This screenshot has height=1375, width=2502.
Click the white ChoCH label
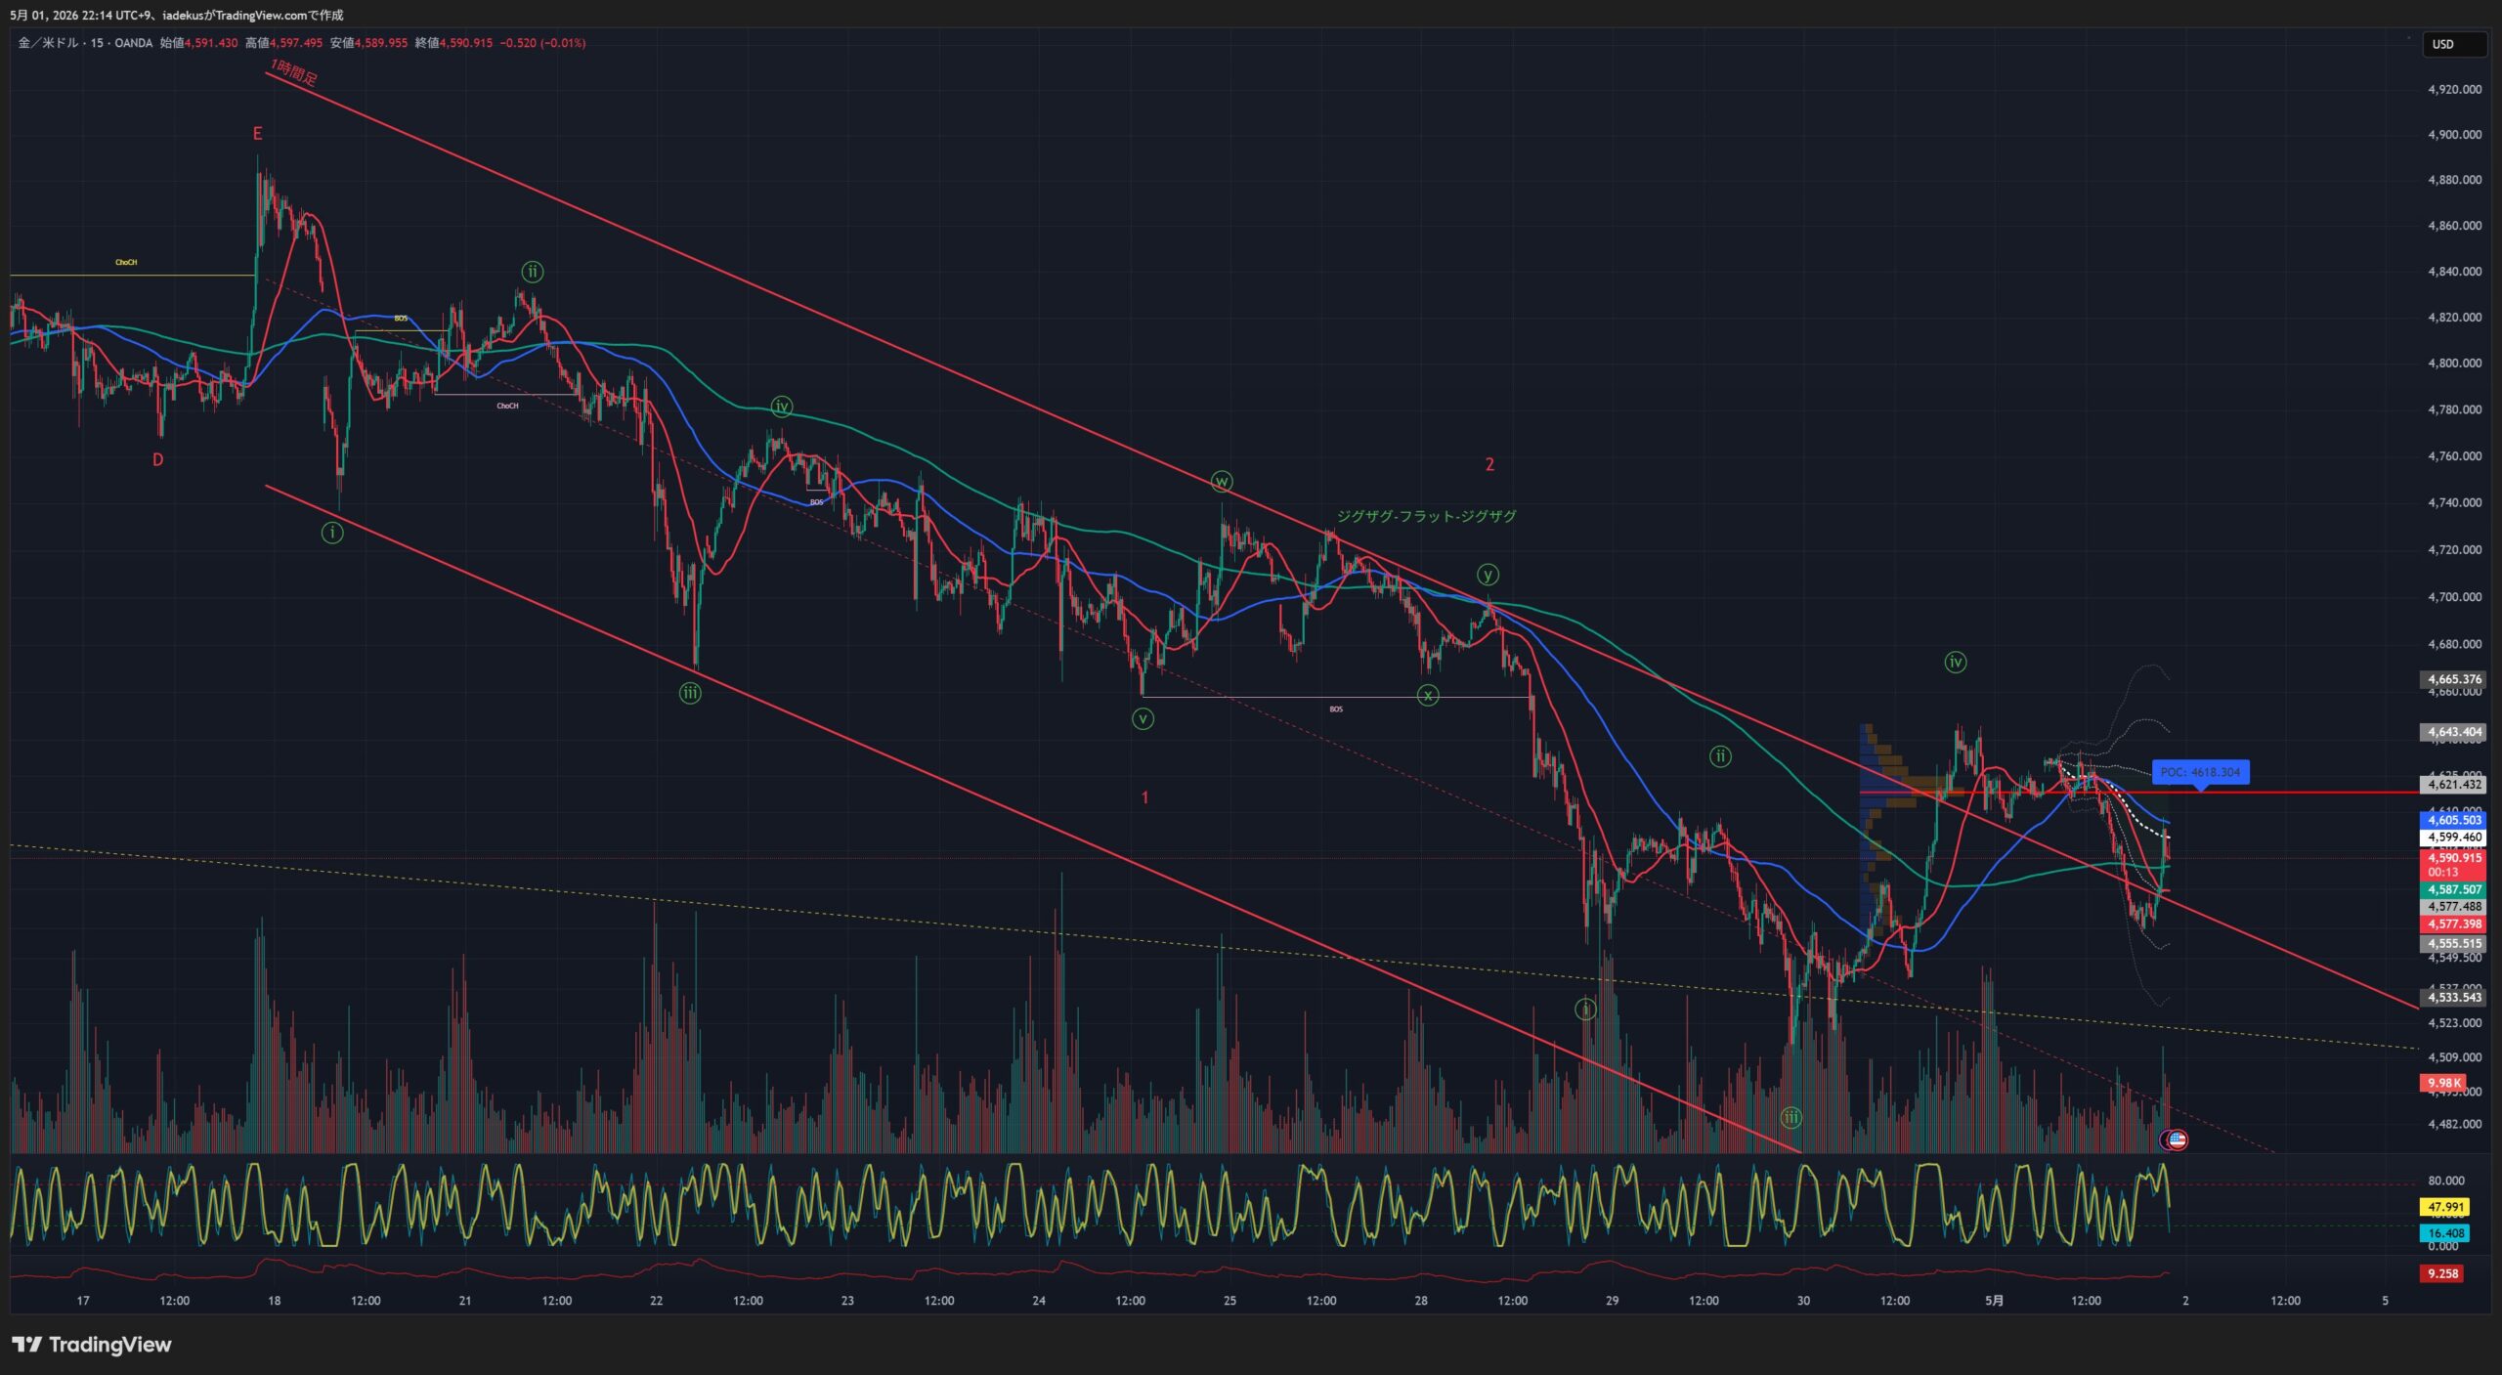click(x=507, y=406)
